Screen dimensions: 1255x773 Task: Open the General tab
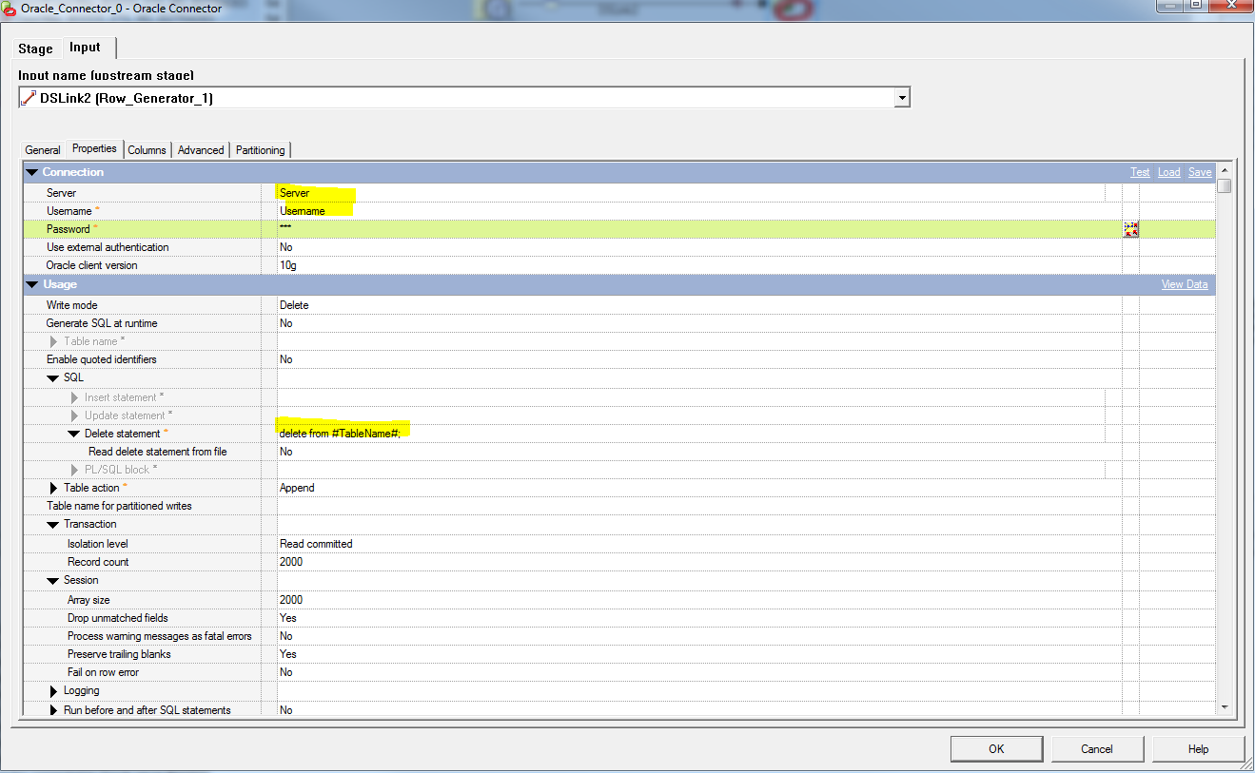pos(43,150)
